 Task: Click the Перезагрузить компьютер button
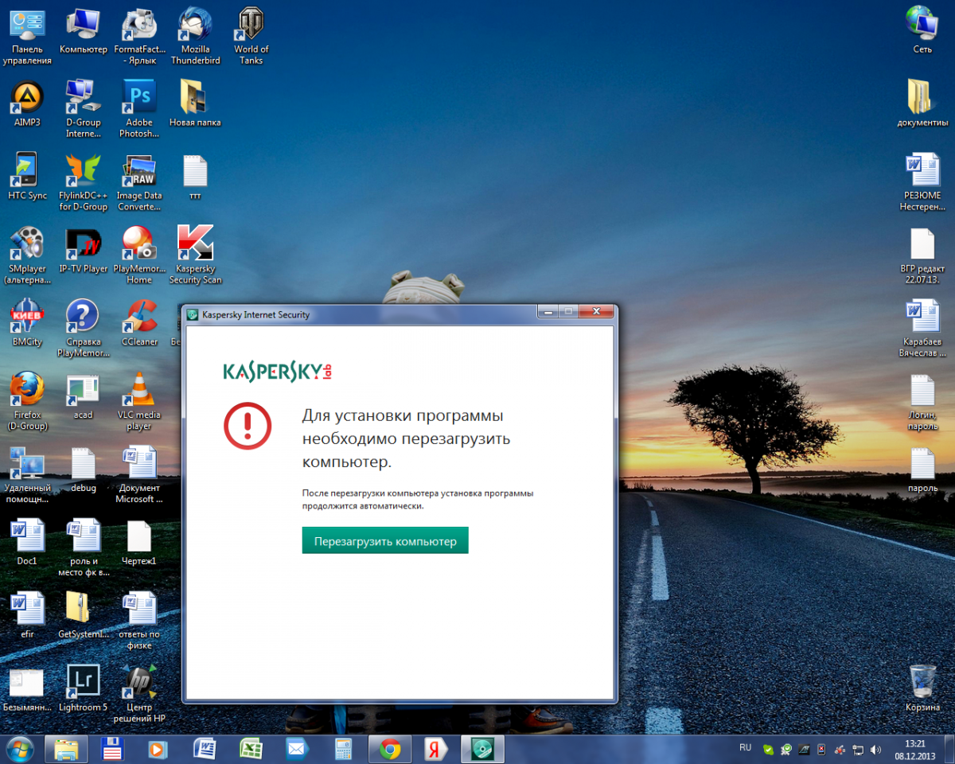coord(385,540)
